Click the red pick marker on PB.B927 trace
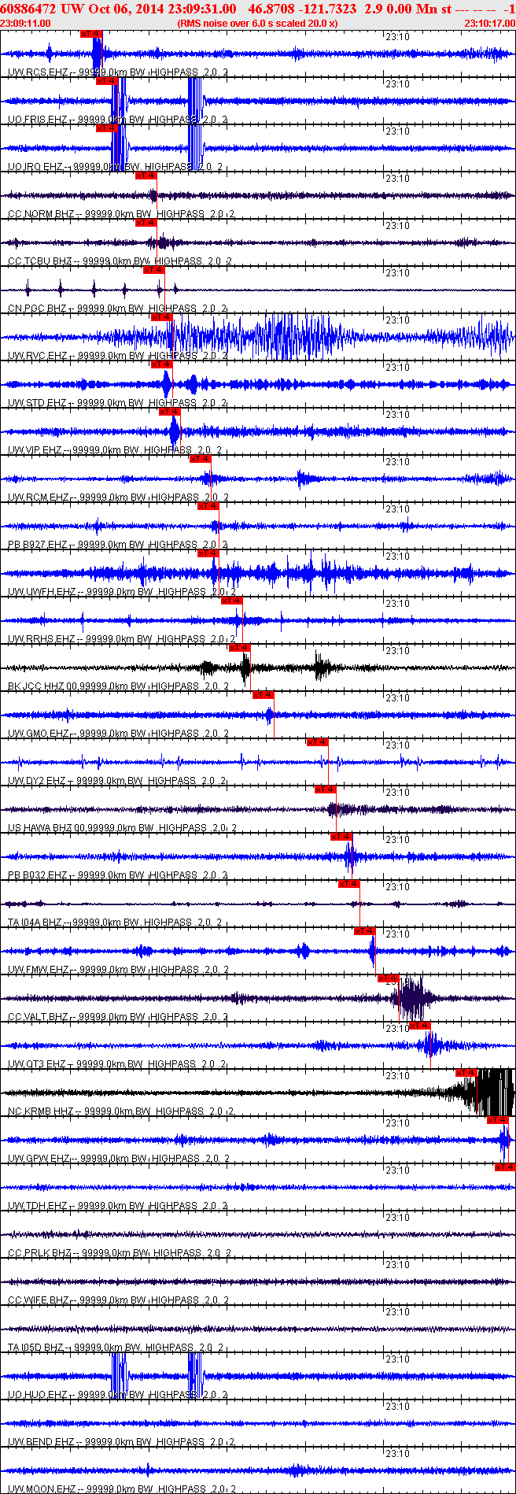Image resolution: width=516 pixels, height=1494 pixels. coord(209,506)
